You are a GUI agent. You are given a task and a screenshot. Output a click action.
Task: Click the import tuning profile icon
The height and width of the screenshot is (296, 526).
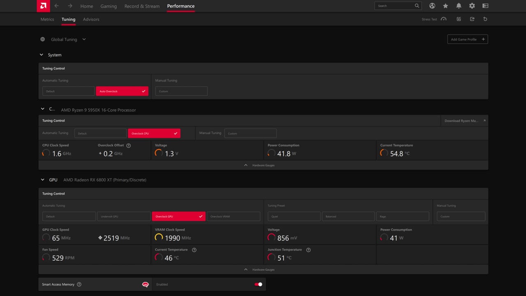[459, 19]
